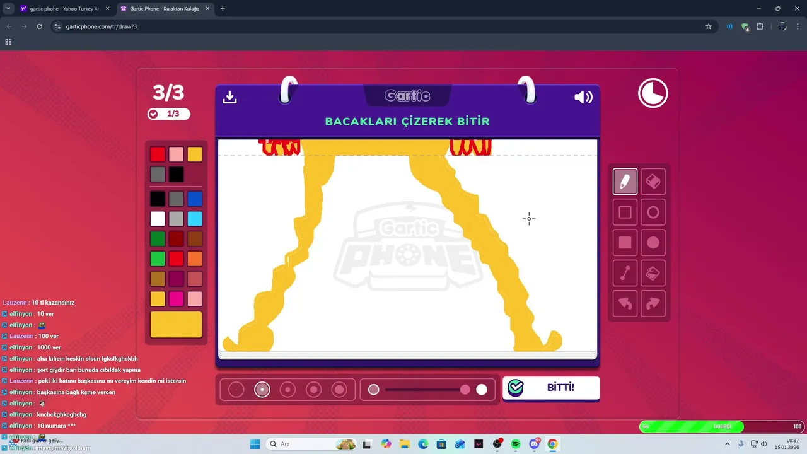
Task: Open File Explorer from the taskbar
Action: pyautogui.click(x=404, y=444)
